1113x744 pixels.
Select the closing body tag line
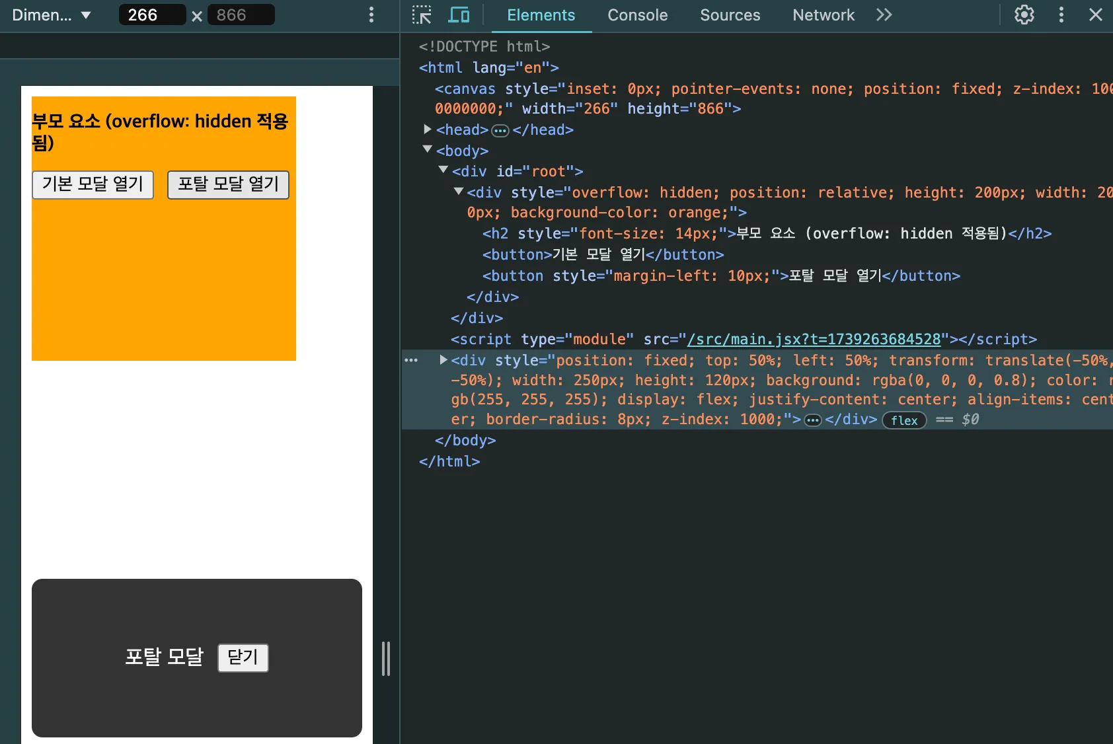[465, 440]
